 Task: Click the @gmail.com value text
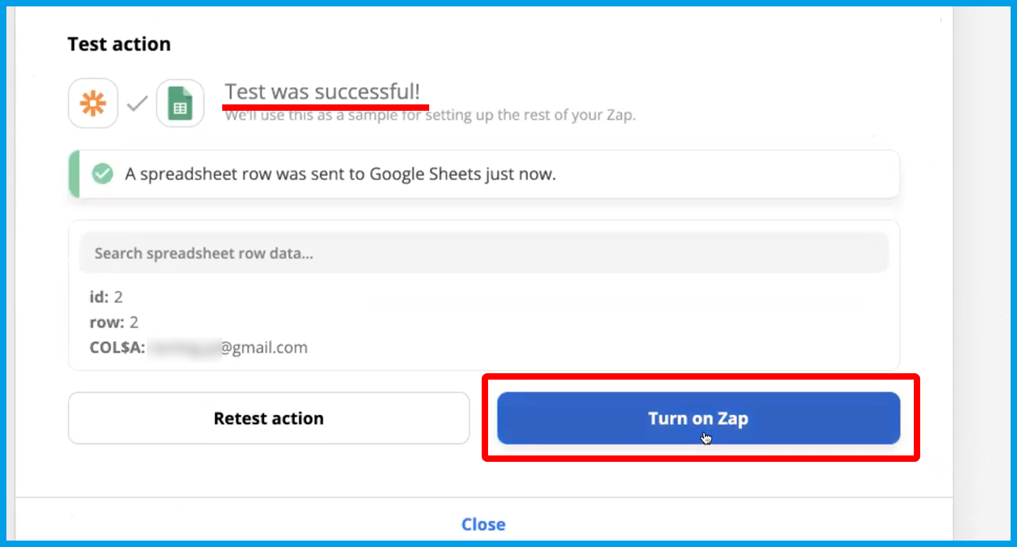(x=264, y=348)
